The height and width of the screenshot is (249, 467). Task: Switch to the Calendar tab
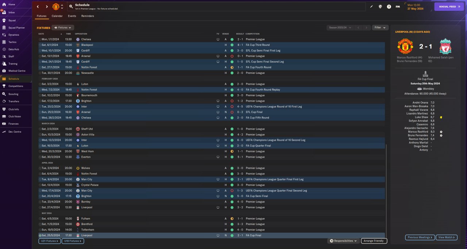tap(57, 16)
